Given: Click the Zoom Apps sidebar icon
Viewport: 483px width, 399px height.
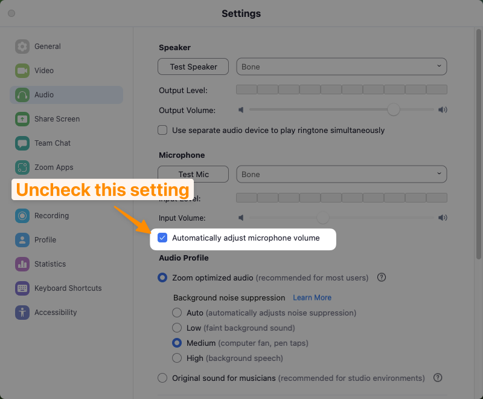Looking at the screenshot, I should (22, 167).
